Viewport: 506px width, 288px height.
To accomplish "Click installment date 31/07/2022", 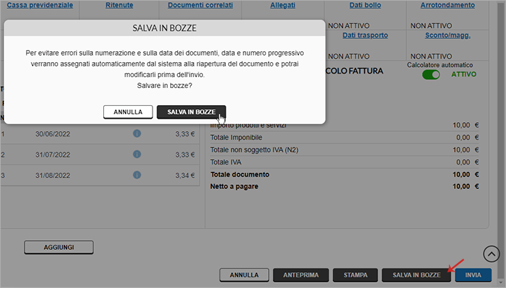I will 53,155.
